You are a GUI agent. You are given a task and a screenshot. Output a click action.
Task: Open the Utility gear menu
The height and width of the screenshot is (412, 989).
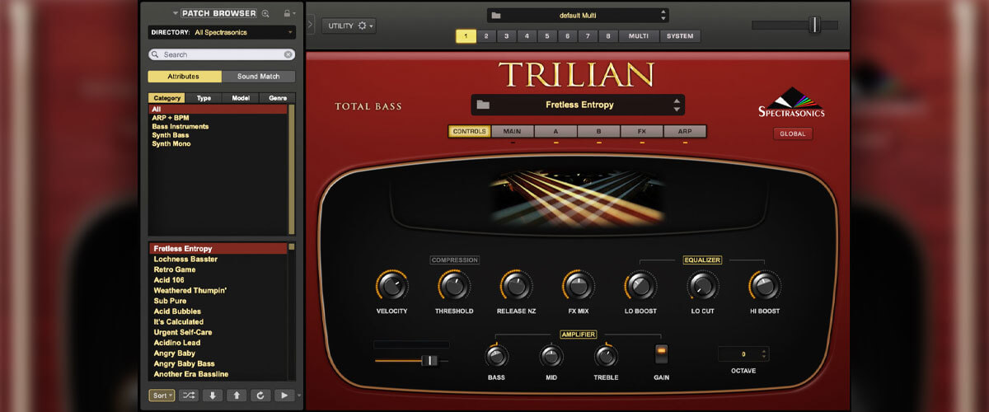click(x=349, y=26)
